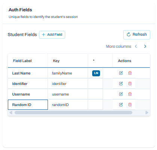Viewport: 157px width, 150px height.
Task: Click the table scrollbar left arrow
Action: click(x=11, y=113)
